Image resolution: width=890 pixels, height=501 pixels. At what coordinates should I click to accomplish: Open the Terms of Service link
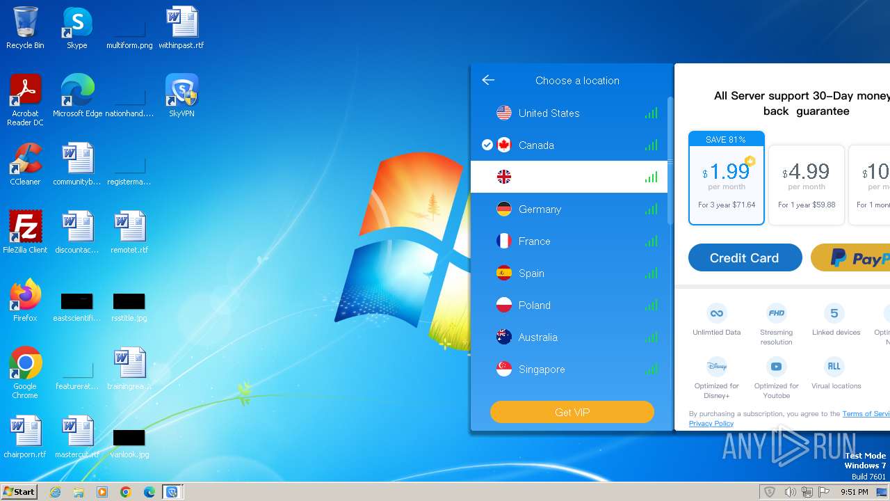(866, 413)
